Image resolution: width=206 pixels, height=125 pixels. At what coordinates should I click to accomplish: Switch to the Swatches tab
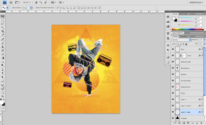coord(183,14)
